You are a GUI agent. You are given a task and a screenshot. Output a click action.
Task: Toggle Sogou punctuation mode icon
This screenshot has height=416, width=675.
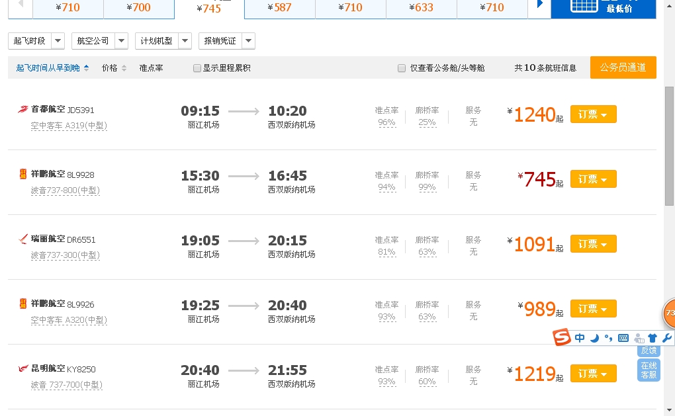coord(608,338)
